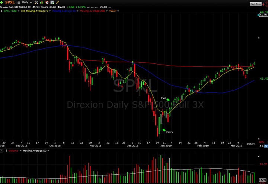The height and width of the screenshot is (184, 268).
Task: Click the Direxion Daily S&P 500 Bull 3X name
Action: 15,7
